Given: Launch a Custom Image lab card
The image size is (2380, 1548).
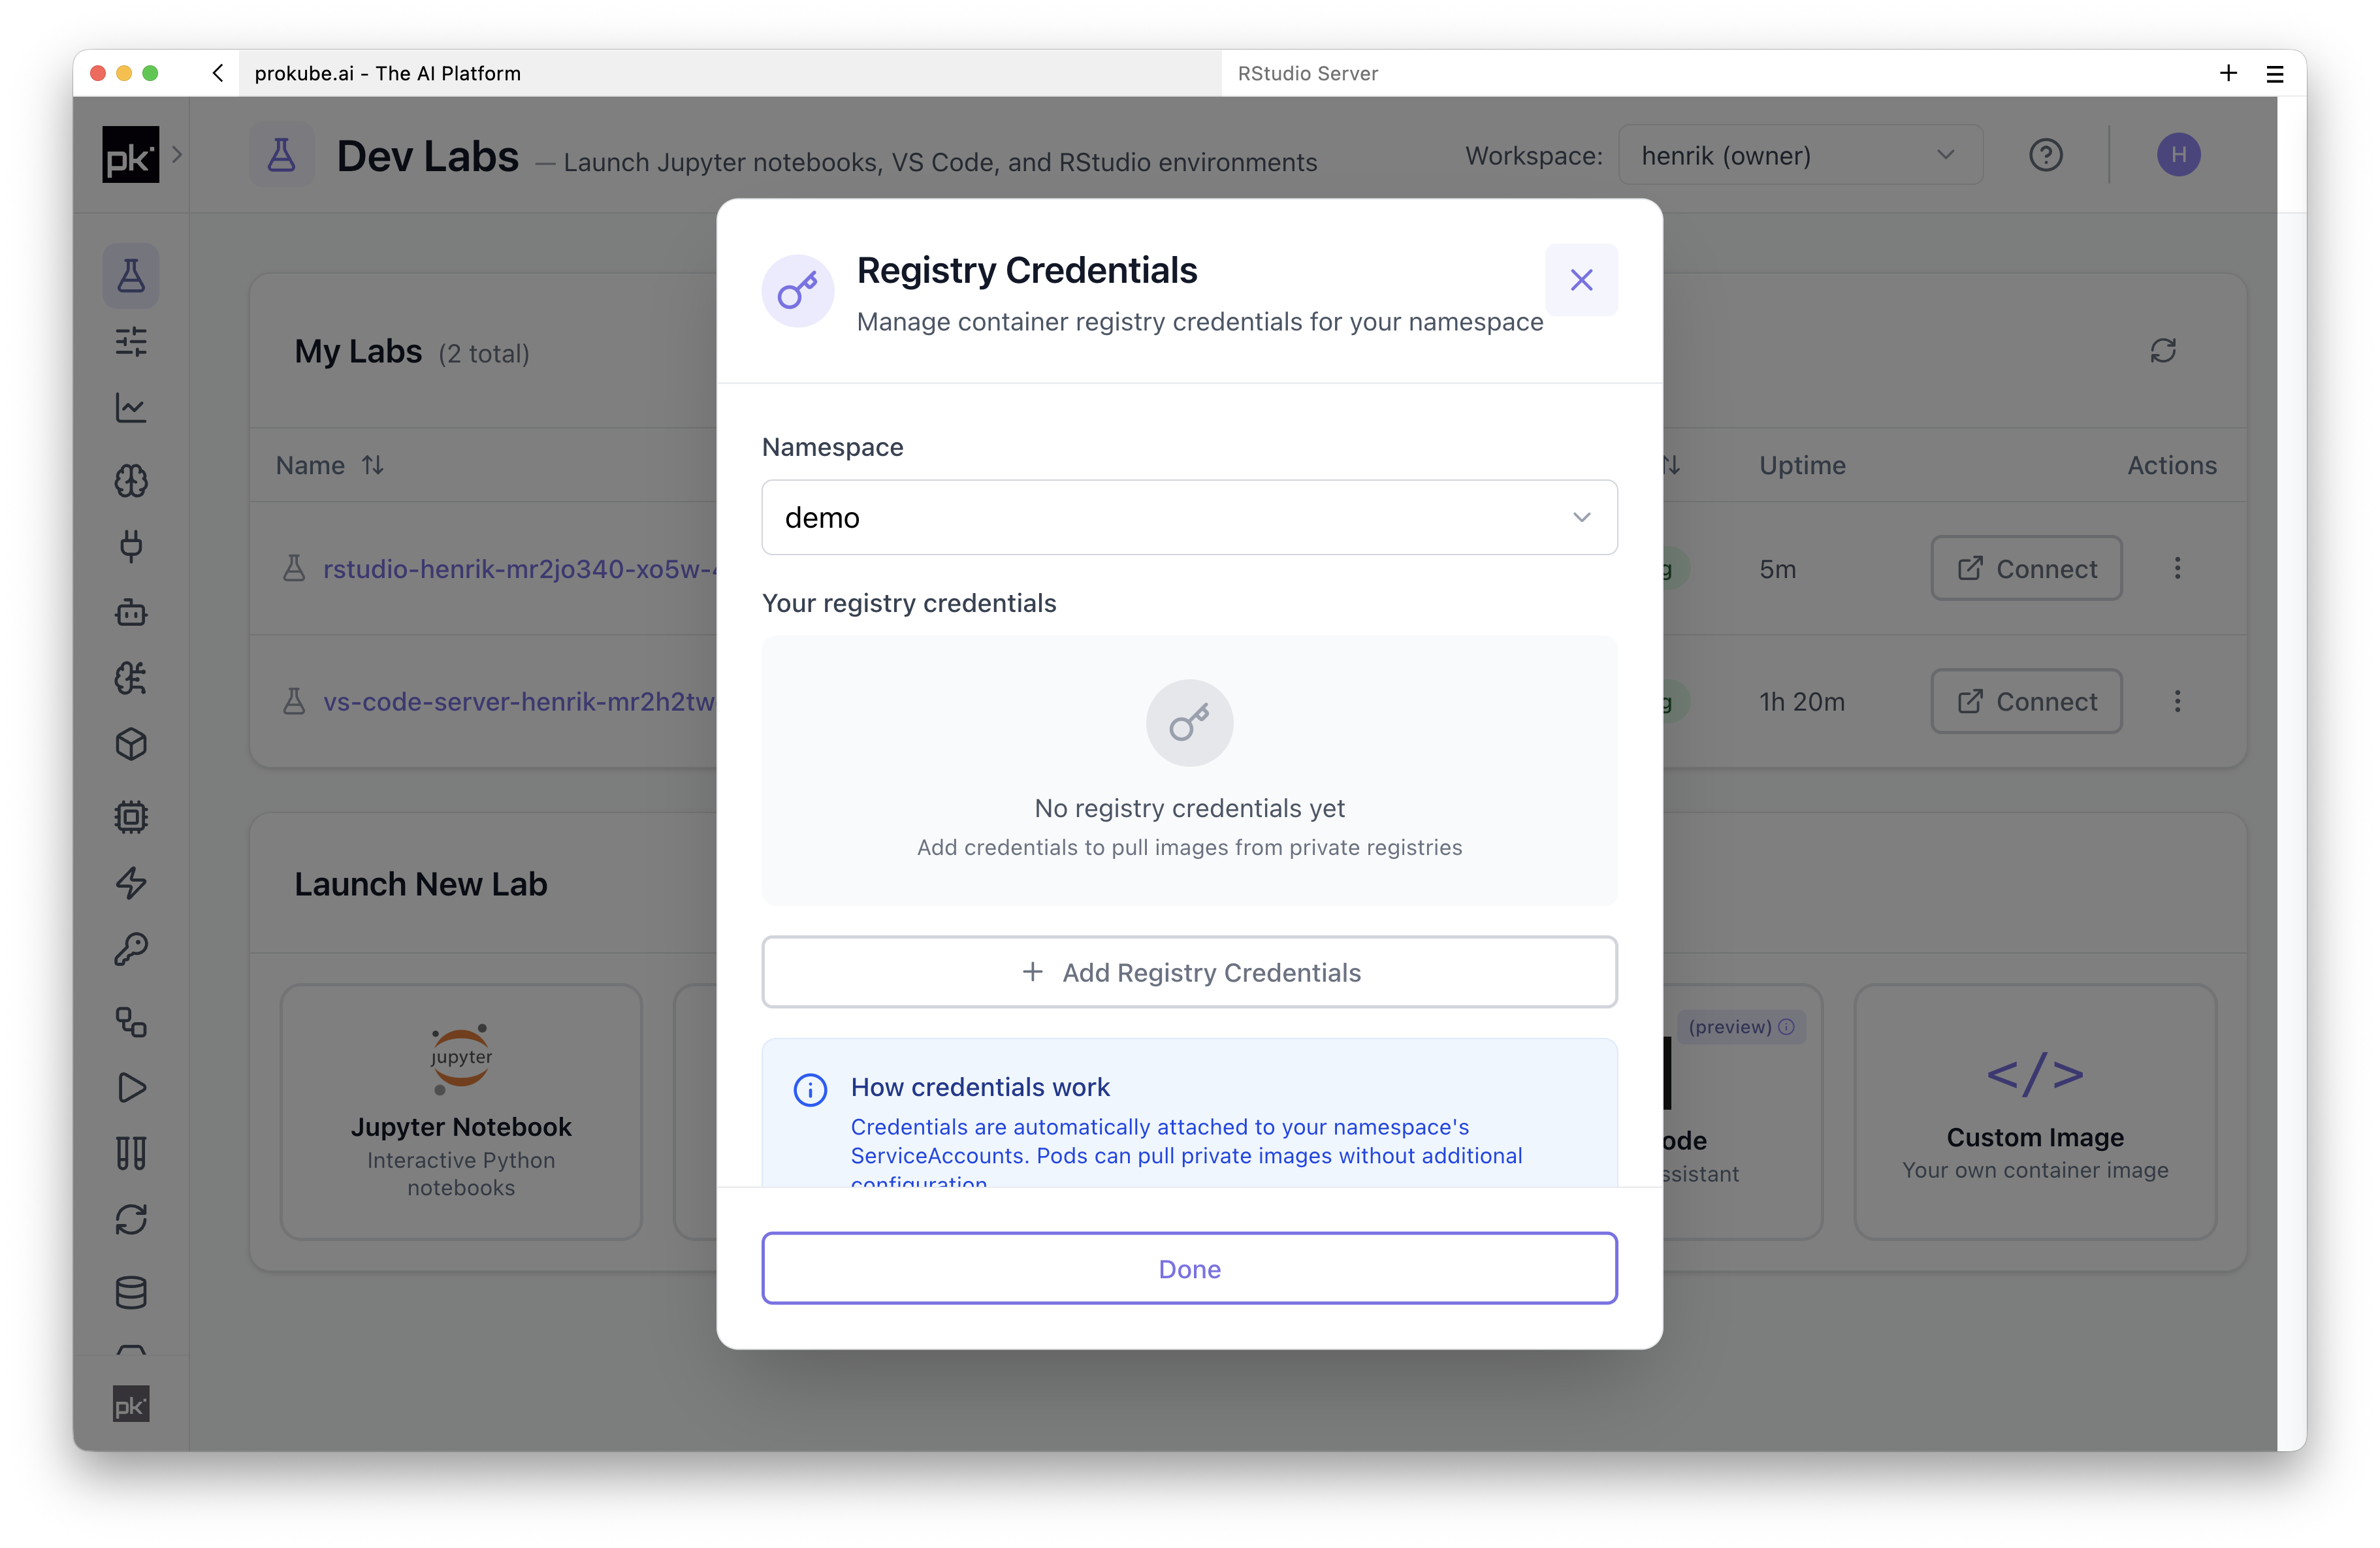Looking at the screenshot, I should click(2035, 1112).
